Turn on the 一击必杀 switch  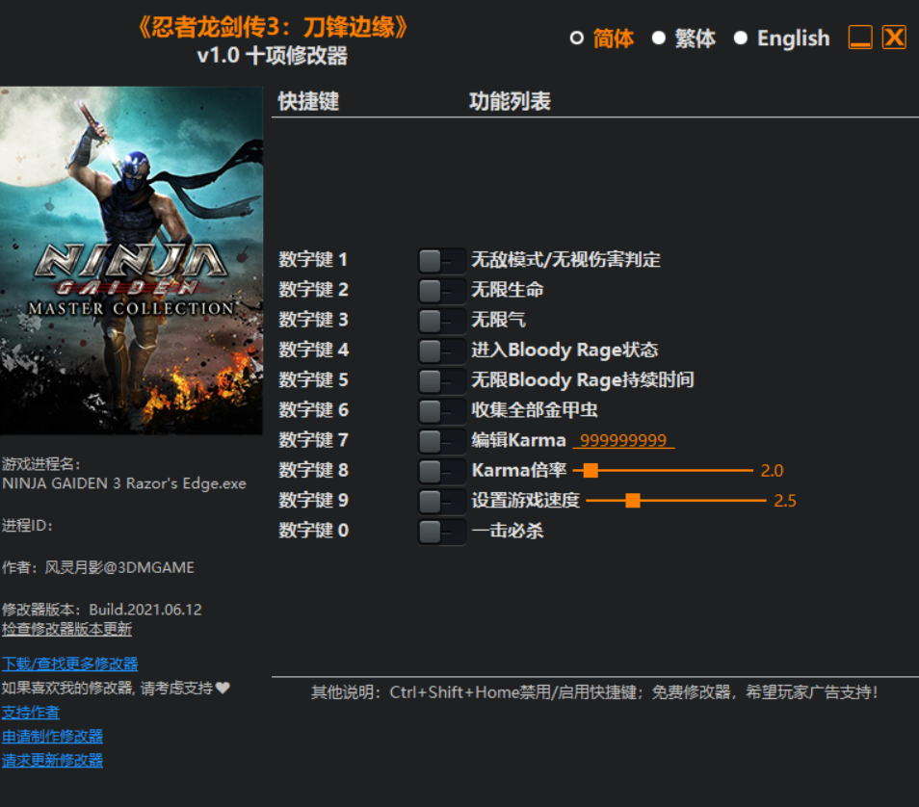pos(441,531)
